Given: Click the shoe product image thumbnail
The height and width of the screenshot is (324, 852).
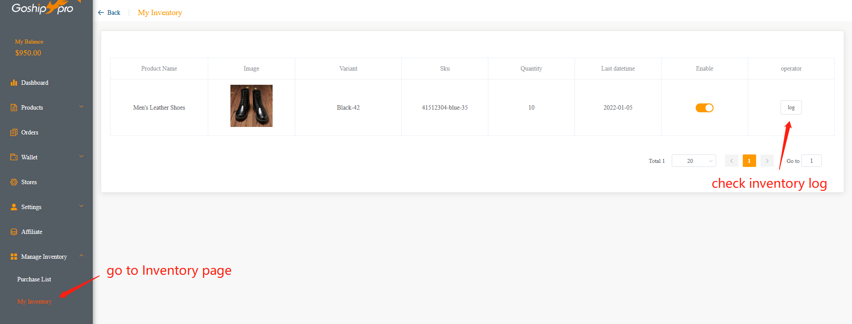Looking at the screenshot, I should (x=251, y=106).
